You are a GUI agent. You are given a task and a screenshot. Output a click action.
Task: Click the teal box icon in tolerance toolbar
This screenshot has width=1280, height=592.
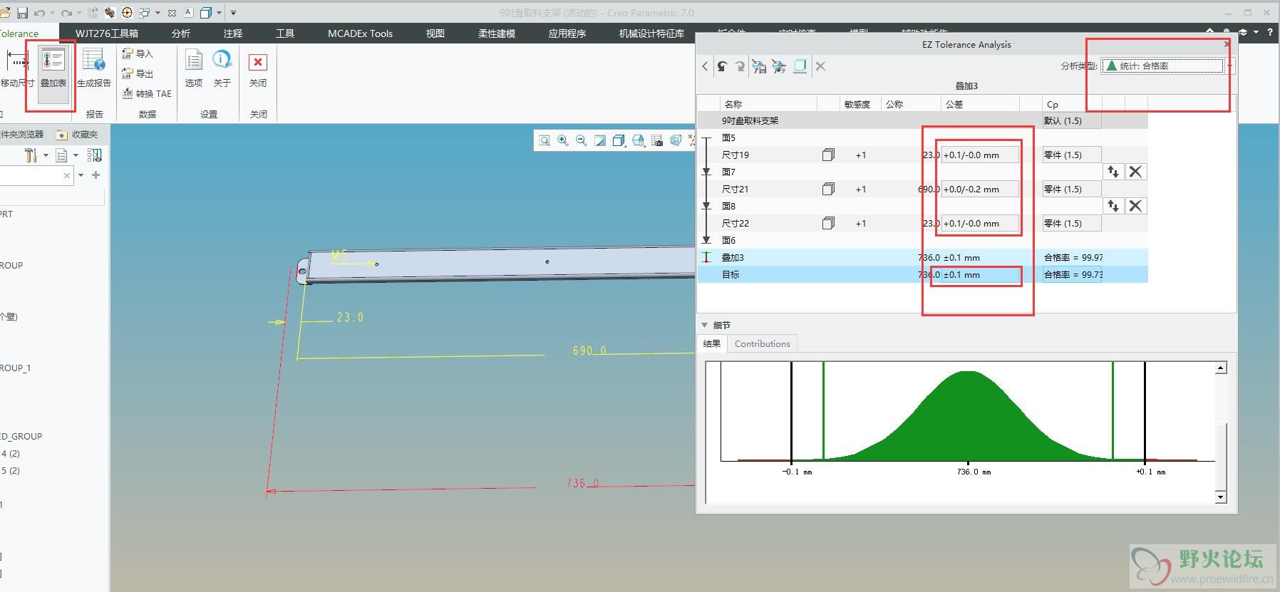pyautogui.click(x=800, y=66)
